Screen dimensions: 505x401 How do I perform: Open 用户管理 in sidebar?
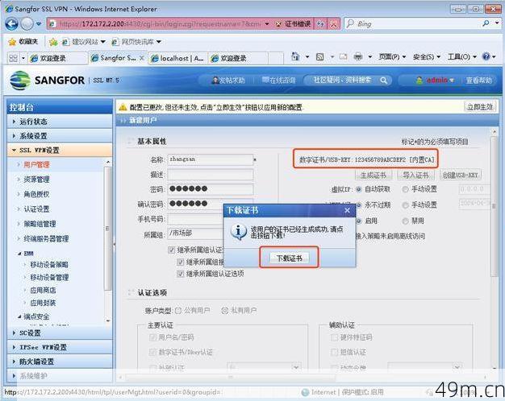click(36, 165)
